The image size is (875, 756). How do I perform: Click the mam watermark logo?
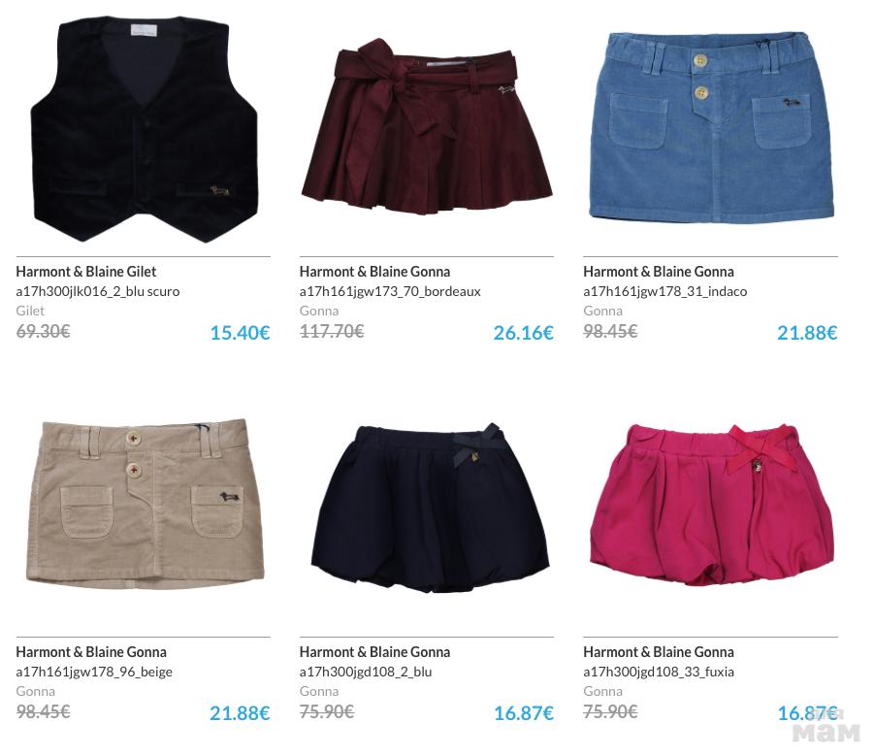point(826,728)
